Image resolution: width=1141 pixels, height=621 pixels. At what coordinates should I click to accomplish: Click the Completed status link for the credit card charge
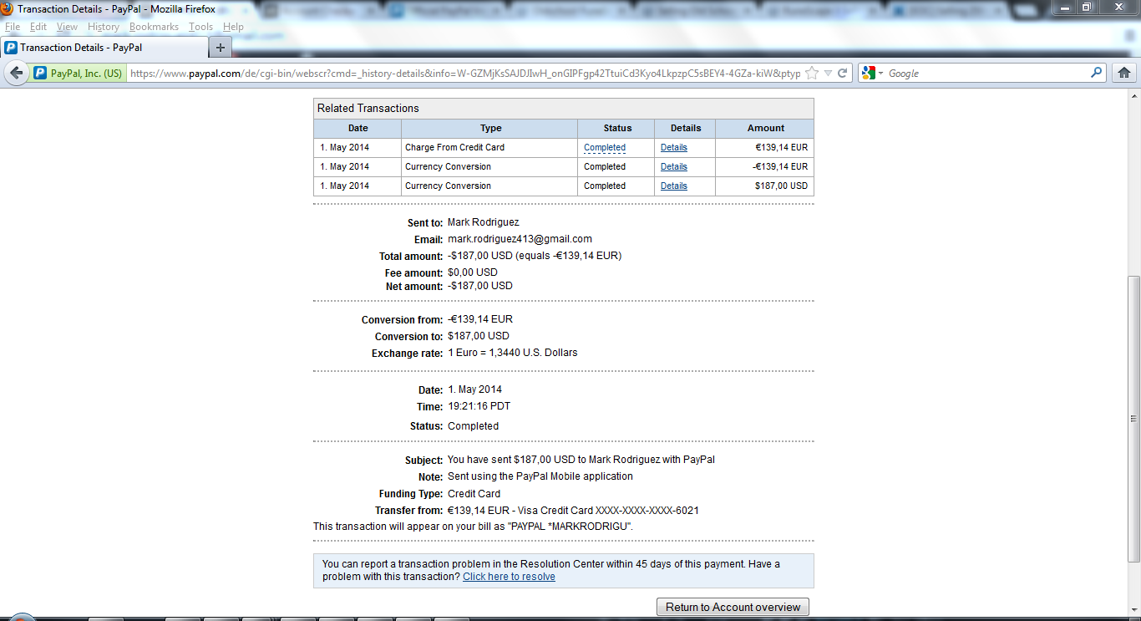tap(605, 148)
